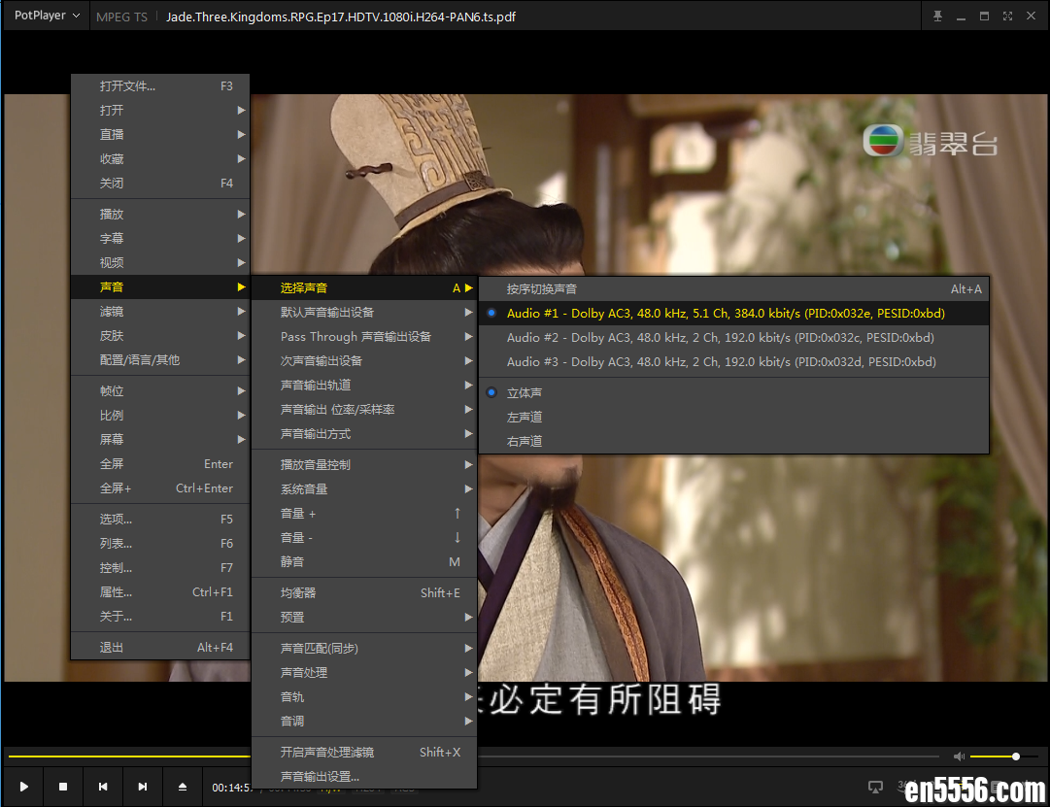Choose 左声道 left channel
This screenshot has height=807, width=1050.
pos(734,417)
